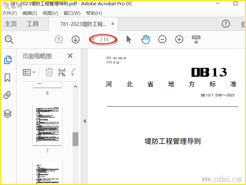Click the CCS A 02 text

[x=113, y=62]
